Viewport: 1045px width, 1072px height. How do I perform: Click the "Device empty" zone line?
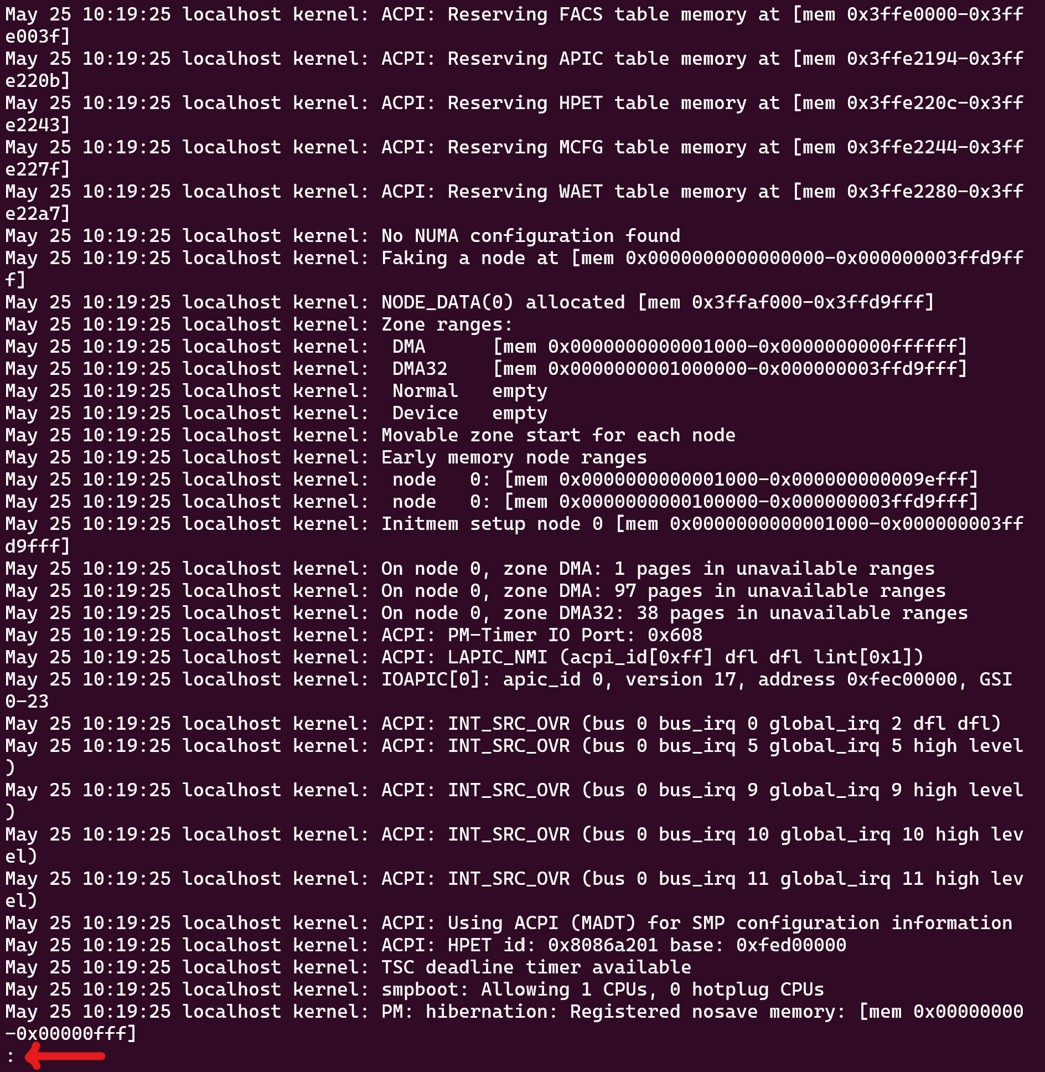pyautogui.click(x=276, y=413)
